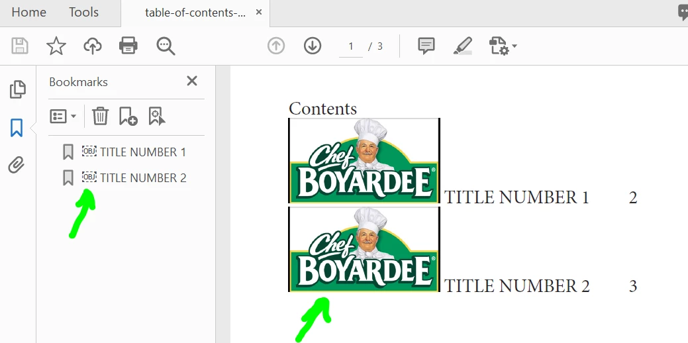Viewport: 688px width, 343px height.
Task: Click the Save file icon
Action: click(20, 46)
